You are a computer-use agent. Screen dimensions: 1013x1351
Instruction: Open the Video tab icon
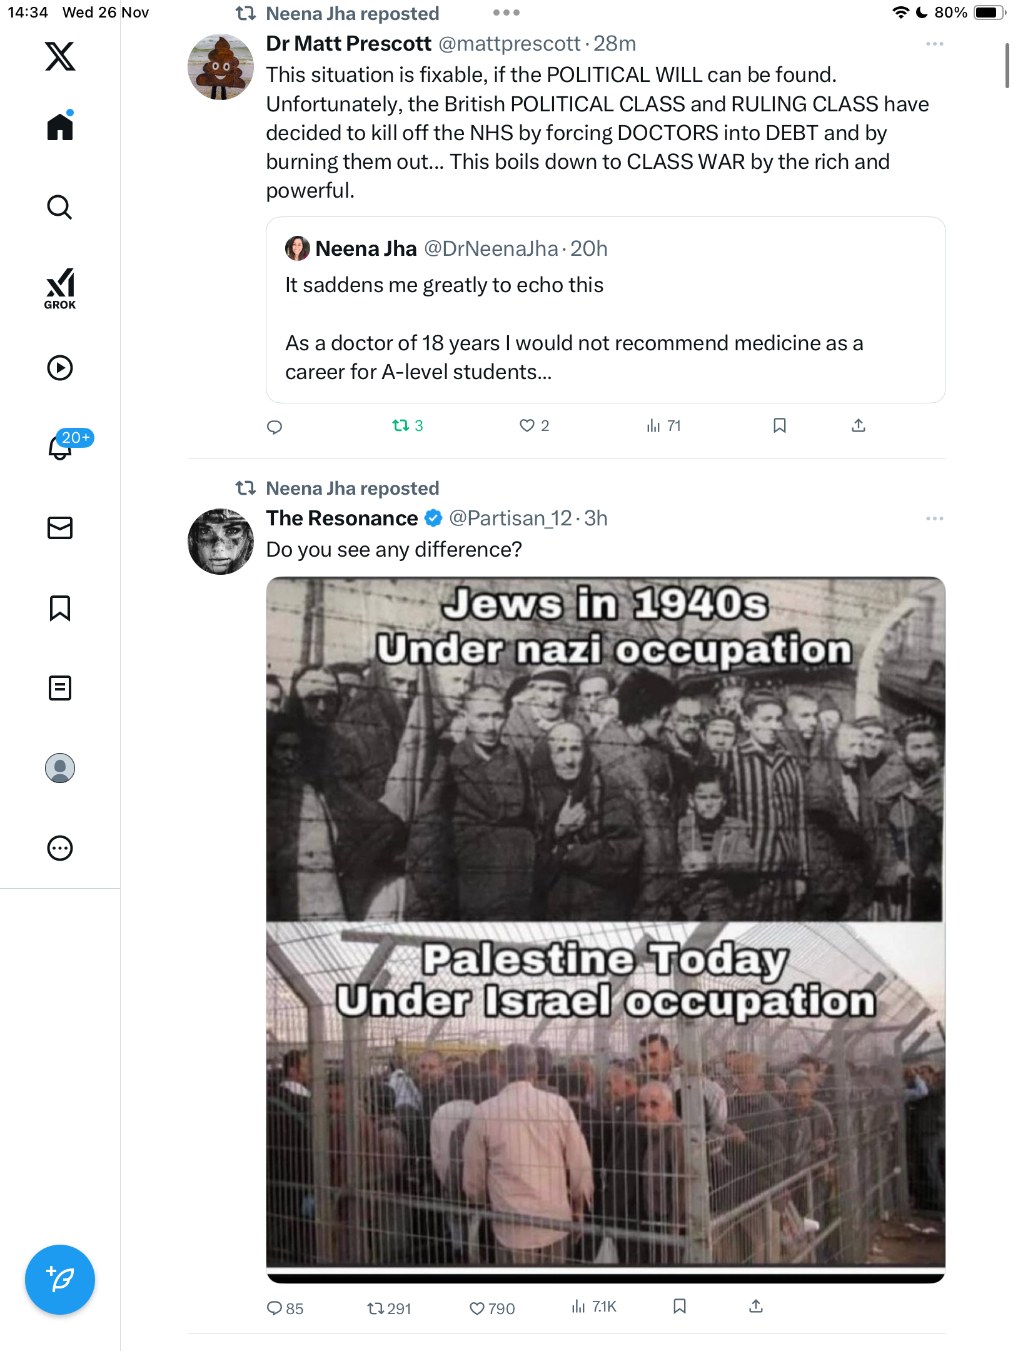[60, 368]
